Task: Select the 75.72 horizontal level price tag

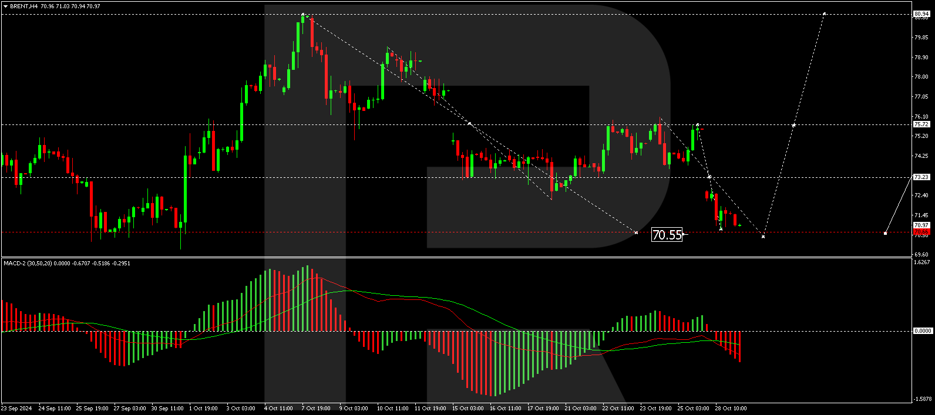Action: 921,124
